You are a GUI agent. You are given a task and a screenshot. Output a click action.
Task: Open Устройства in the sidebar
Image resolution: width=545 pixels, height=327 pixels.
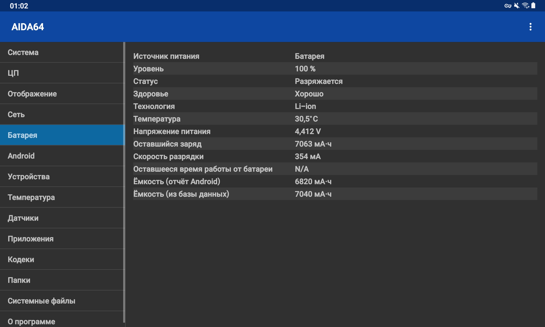point(62,177)
